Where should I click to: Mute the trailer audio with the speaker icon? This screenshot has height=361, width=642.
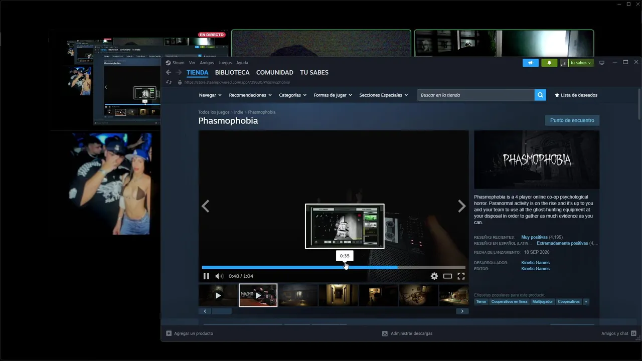(219, 276)
